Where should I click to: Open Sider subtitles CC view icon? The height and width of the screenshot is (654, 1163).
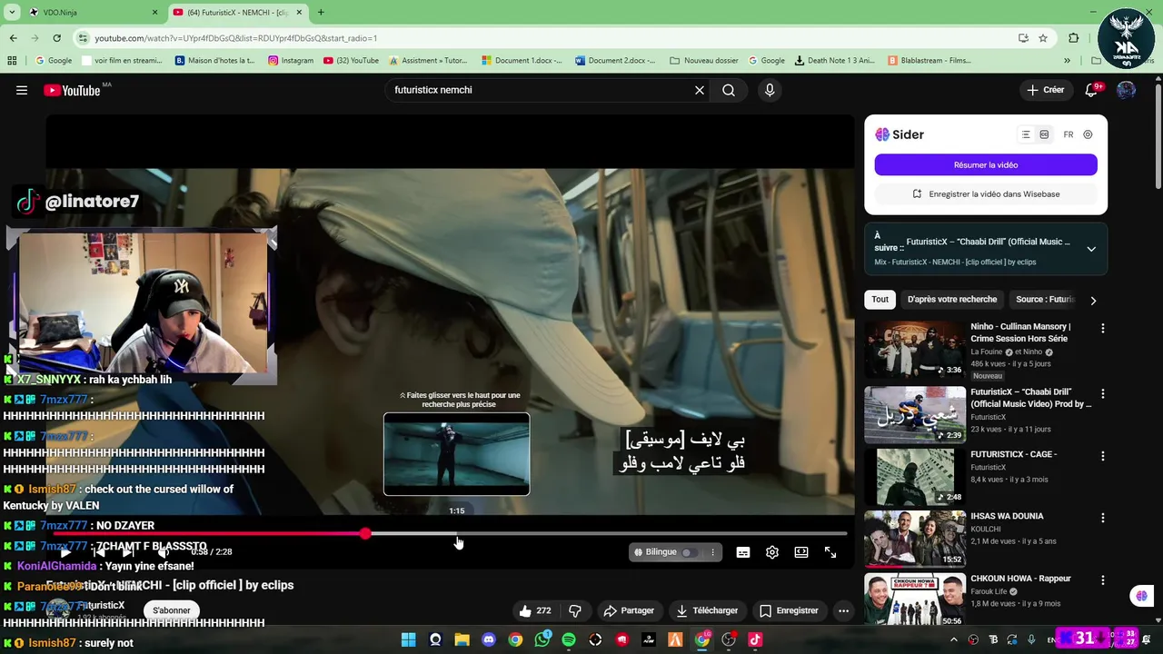tap(1044, 134)
